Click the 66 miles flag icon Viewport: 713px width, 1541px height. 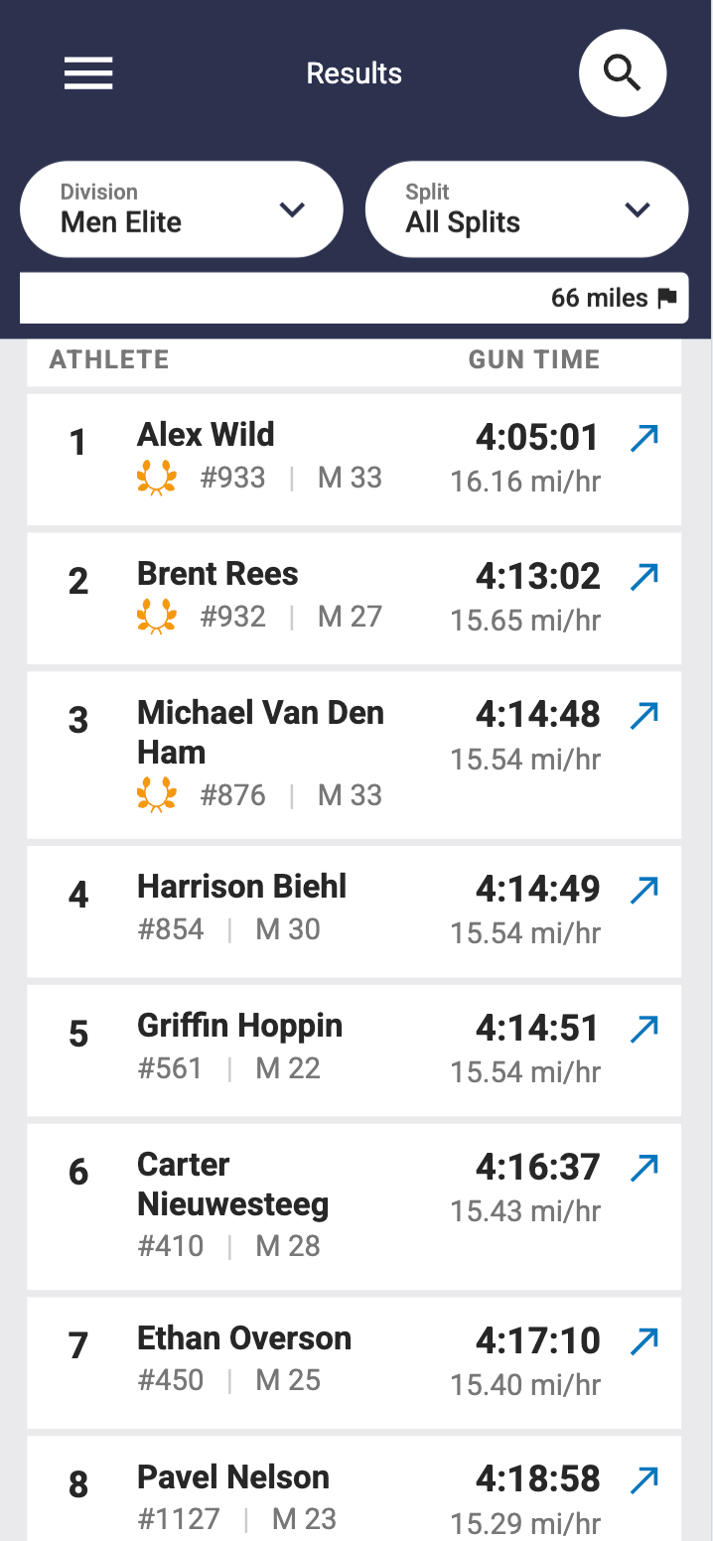click(667, 298)
